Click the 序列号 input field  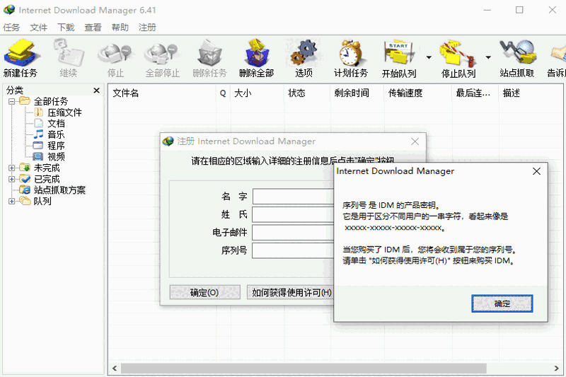click(x=293, y=250)
